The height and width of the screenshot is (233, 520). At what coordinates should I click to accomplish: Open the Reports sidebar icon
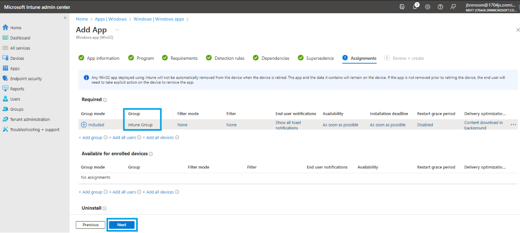(6, 89)
